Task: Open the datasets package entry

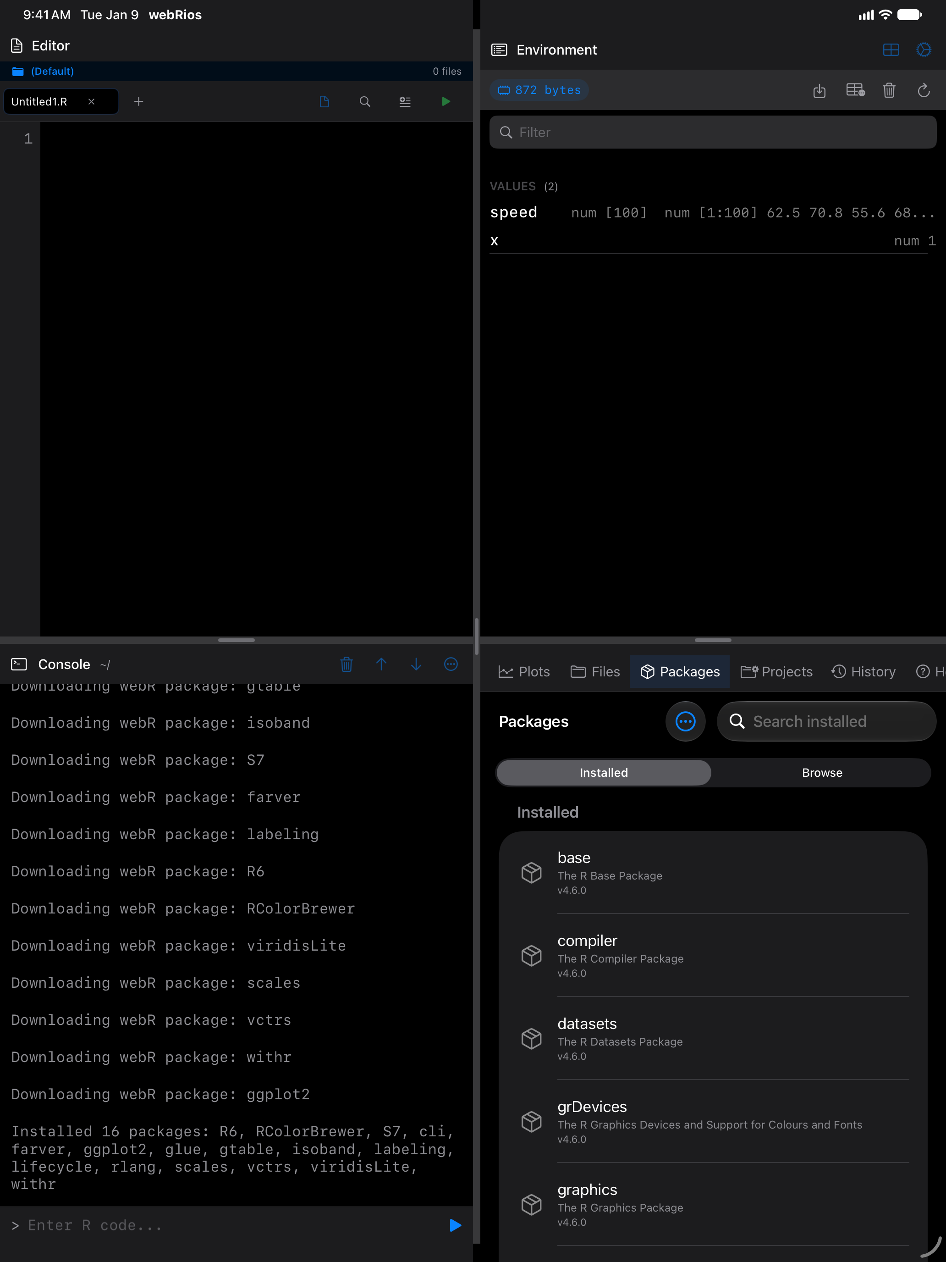Action: pyautogui.click(x=713, y=1039)
